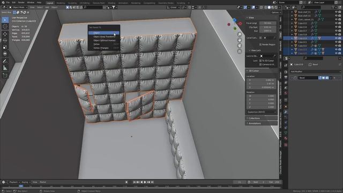This screenshot has width=343, height=193.
Task: Switch to wireframe viewport shading
Action: click(266, 7)
